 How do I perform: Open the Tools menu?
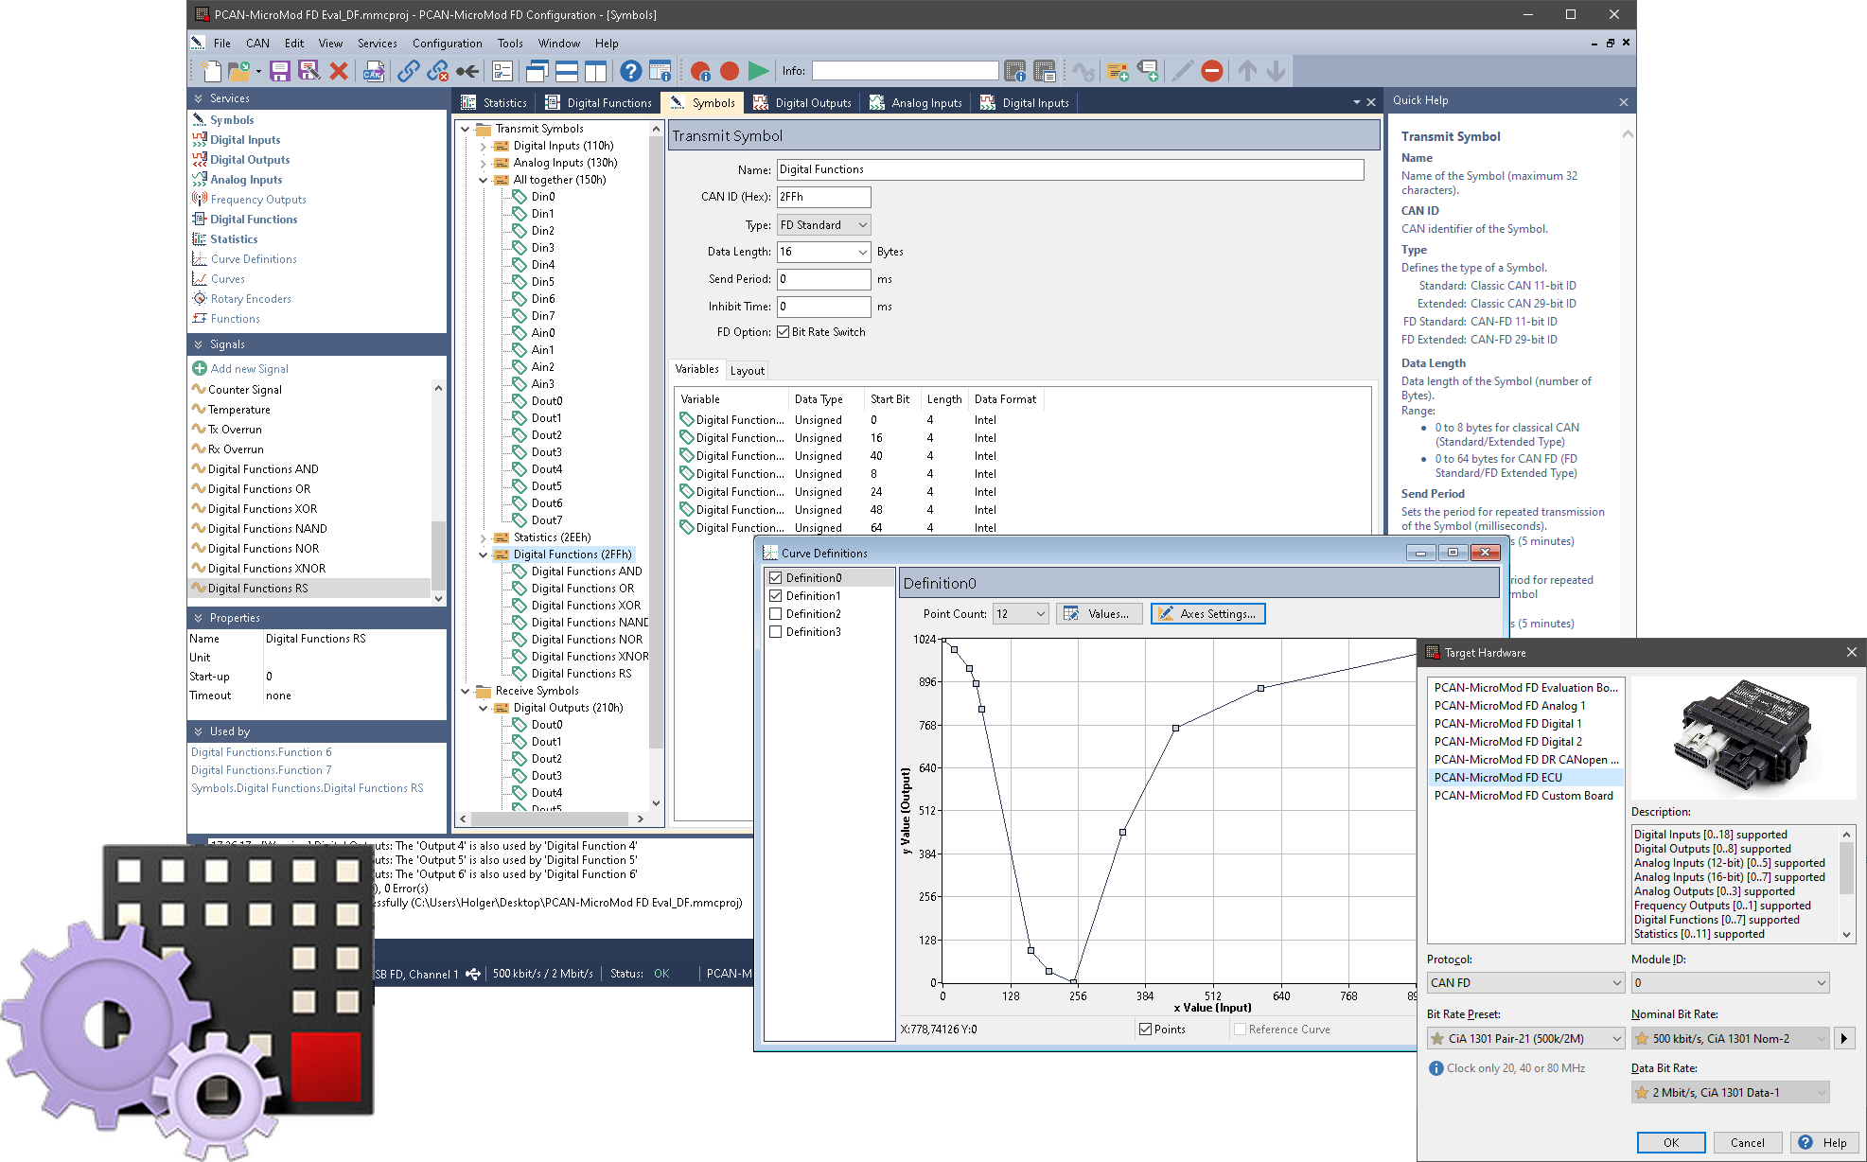click(x=510, y=44)
